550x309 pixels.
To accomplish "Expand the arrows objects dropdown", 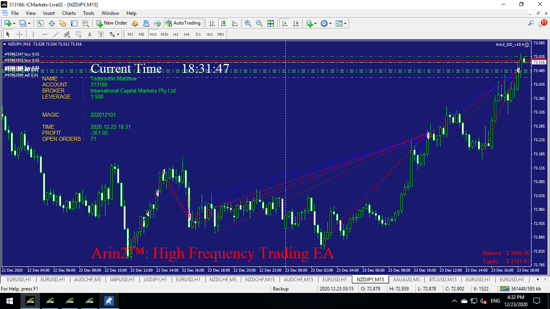I will tap(118, 34).
